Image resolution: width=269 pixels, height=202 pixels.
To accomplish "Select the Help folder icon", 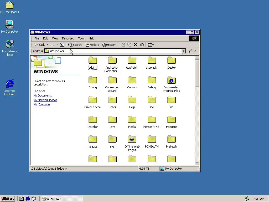I will click(x=132, y=100).
